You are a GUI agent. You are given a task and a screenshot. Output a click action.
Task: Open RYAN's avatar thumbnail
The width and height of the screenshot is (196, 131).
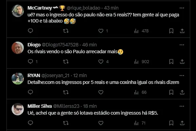[x=18, y=78]
